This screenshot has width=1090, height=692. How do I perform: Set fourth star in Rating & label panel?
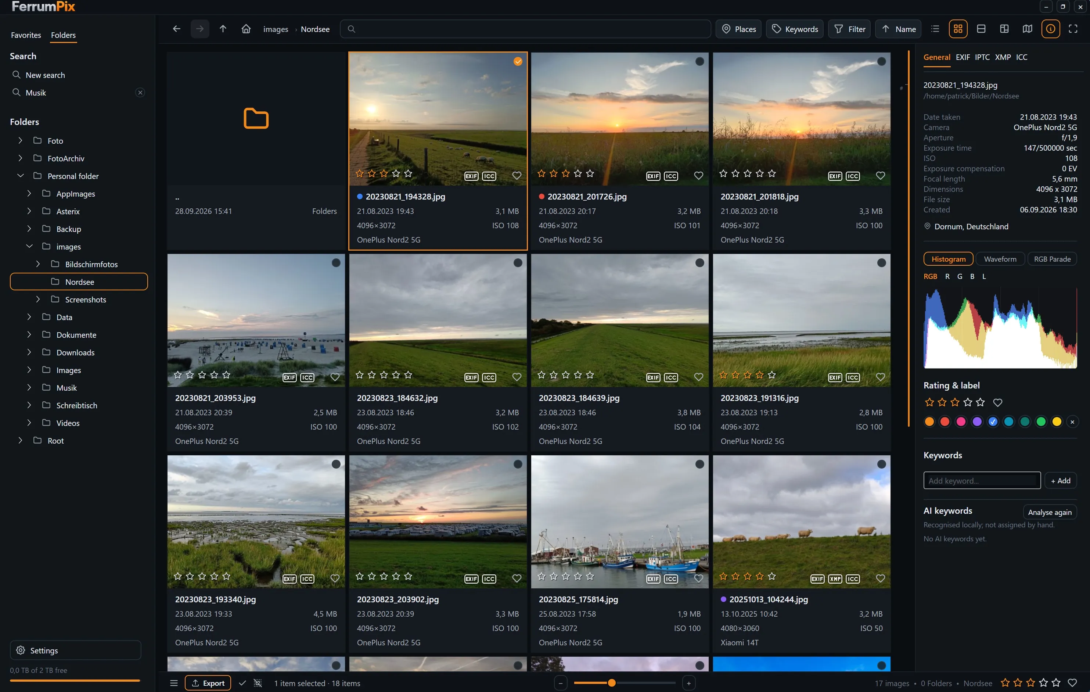pos(968,402)
